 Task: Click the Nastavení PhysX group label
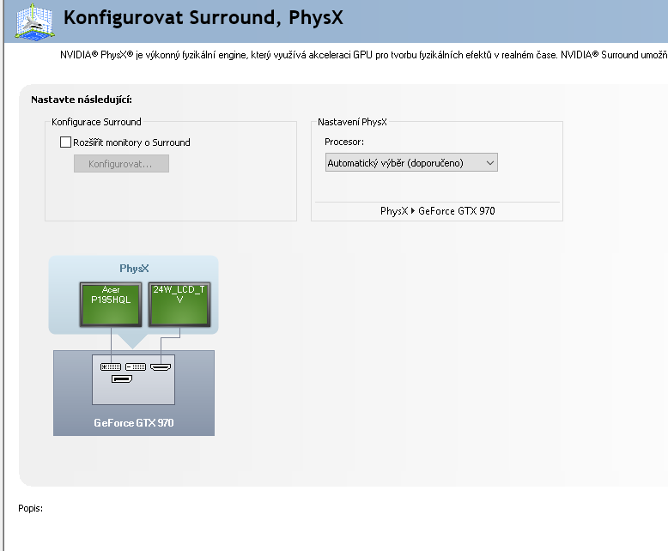(352, 122)
